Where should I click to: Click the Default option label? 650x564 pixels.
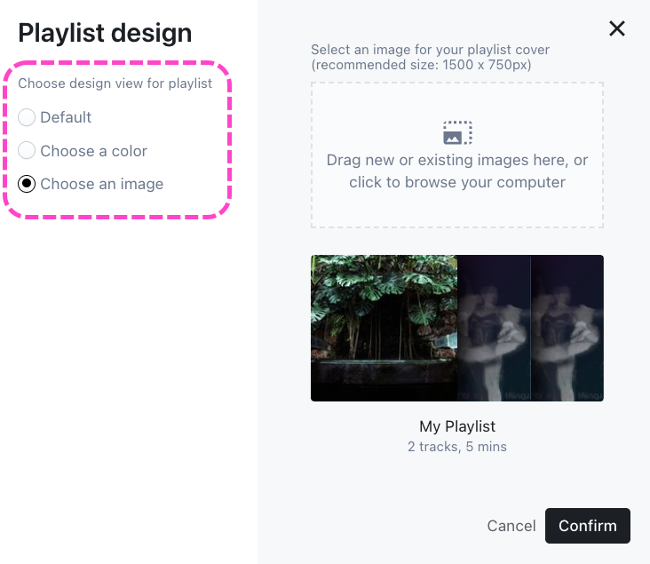[x=66, y=117]
